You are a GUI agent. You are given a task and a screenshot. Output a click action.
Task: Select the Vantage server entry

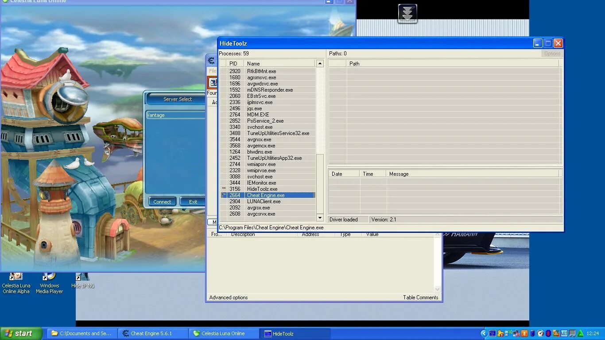pyautogui.click(x=175, y=115)
